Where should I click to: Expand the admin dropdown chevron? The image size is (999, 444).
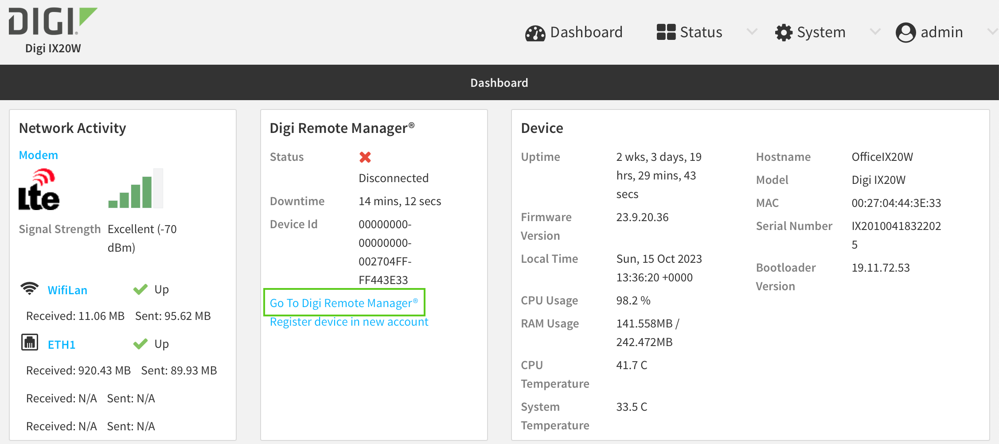pyautogui.click(x=992, y=32)
